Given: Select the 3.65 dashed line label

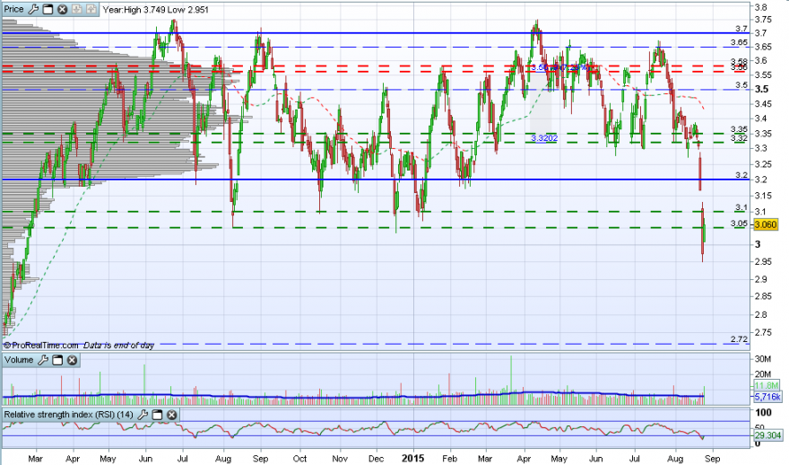Looking at the screenshot, I should pos(739,43).
